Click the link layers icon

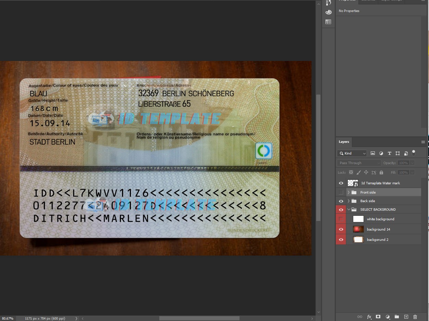pyautogui.click(x=359, y=317)
